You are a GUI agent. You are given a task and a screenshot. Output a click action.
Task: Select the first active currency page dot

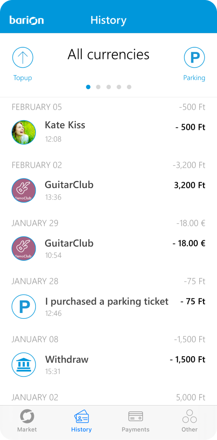point(88,87)
